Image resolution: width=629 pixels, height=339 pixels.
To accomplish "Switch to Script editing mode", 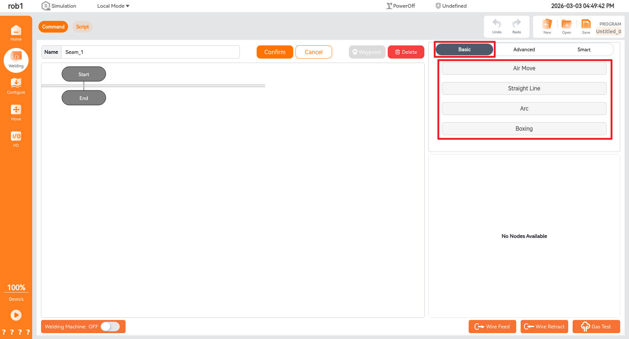I will click(82, 27).
